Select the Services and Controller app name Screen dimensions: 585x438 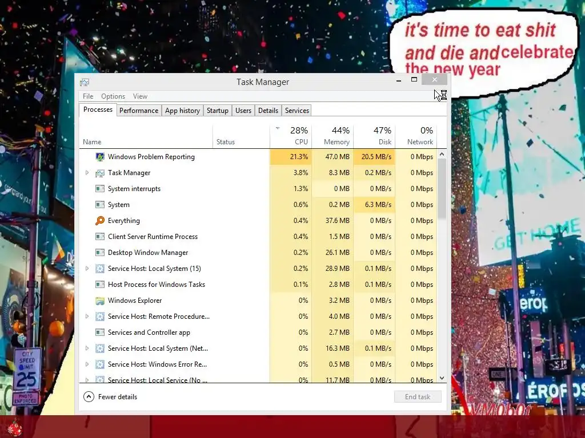pos(149,332)
